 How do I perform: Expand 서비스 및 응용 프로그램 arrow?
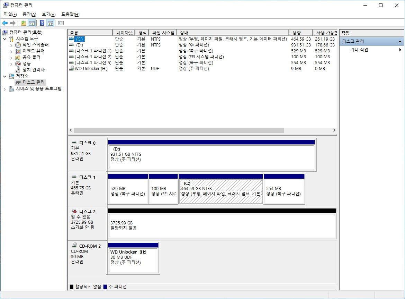tap(4, 89)
